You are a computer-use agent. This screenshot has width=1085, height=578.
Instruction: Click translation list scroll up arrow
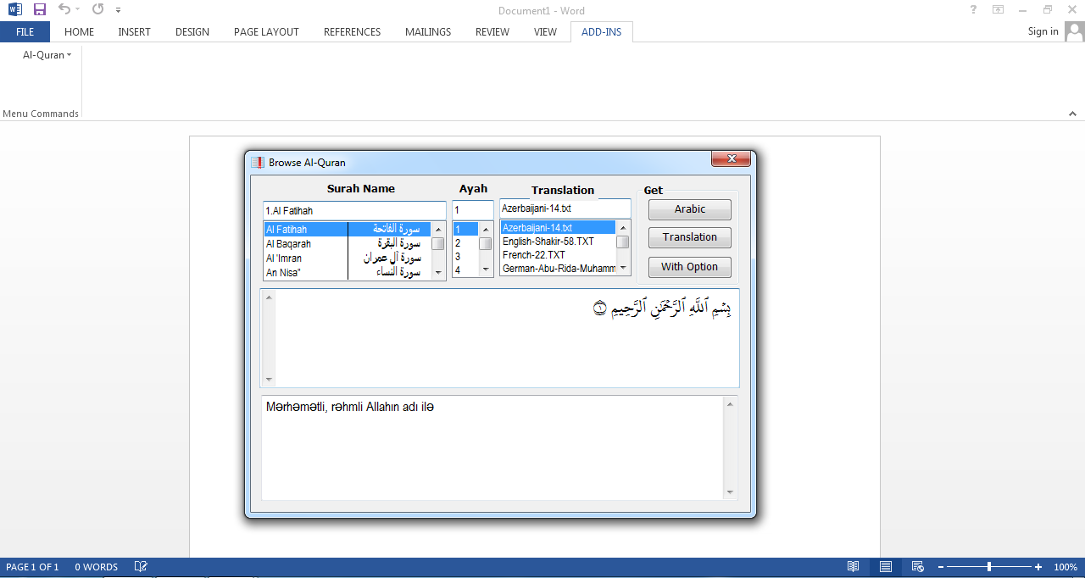(x=623, y=227)
